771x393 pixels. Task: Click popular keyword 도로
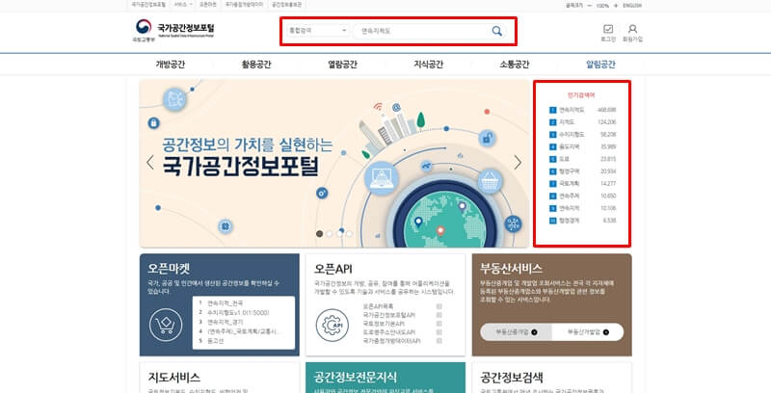pos(564,159)
